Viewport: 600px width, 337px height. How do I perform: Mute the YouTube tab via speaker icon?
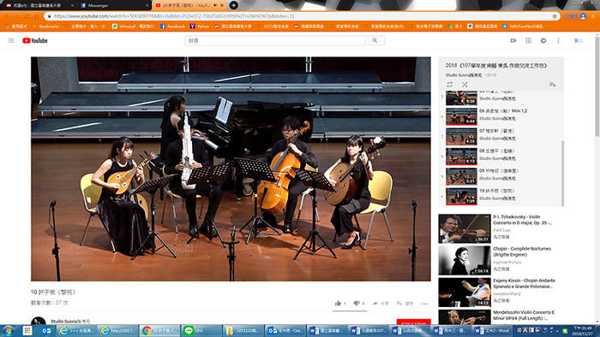click(x=215, y=5)
